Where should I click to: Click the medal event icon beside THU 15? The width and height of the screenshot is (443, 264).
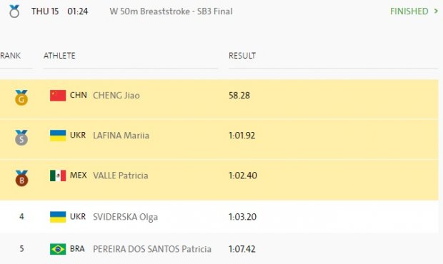tap(14, 11)
